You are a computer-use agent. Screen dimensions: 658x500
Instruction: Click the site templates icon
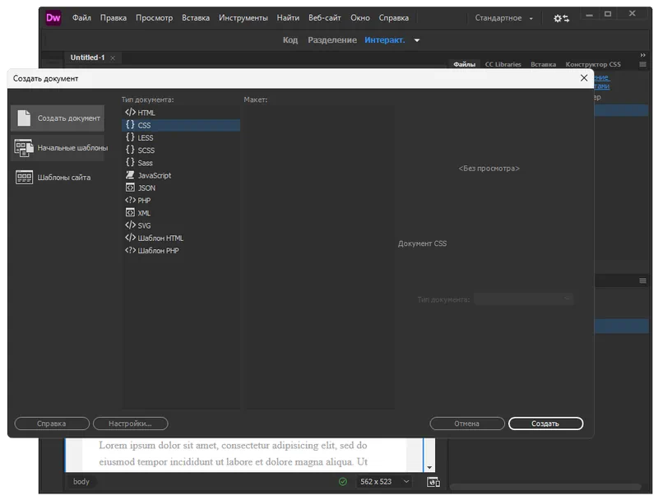tap(24, 177)
